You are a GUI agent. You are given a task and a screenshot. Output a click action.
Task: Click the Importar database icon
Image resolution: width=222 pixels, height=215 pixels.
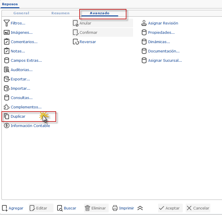[7, 88]
